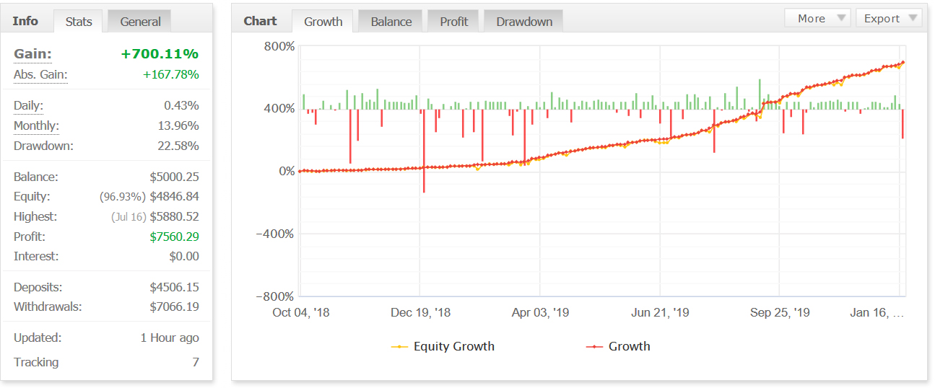Screen dimensions: 935x388
Task: Click the Abs. Gain label
Action: click(40, 75)
